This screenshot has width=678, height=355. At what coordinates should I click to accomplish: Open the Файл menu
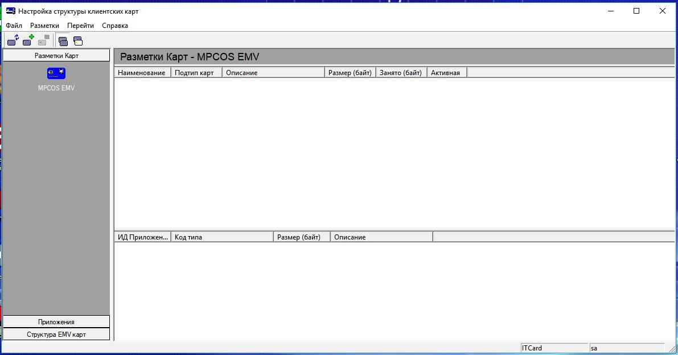(14, 26)
